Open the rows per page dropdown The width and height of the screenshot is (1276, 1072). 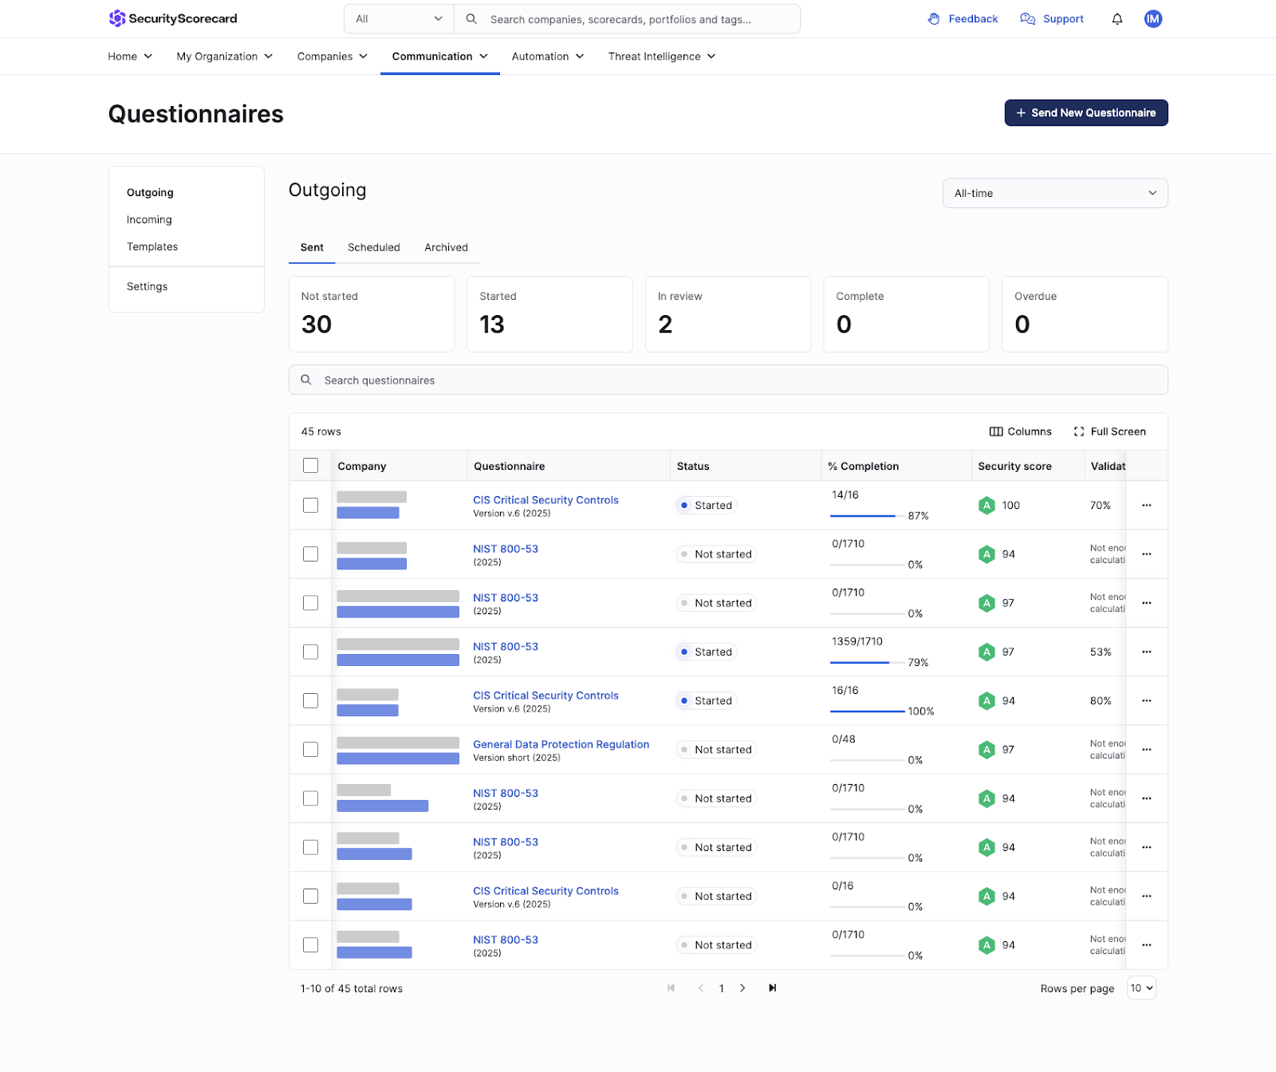[1141, 988]
